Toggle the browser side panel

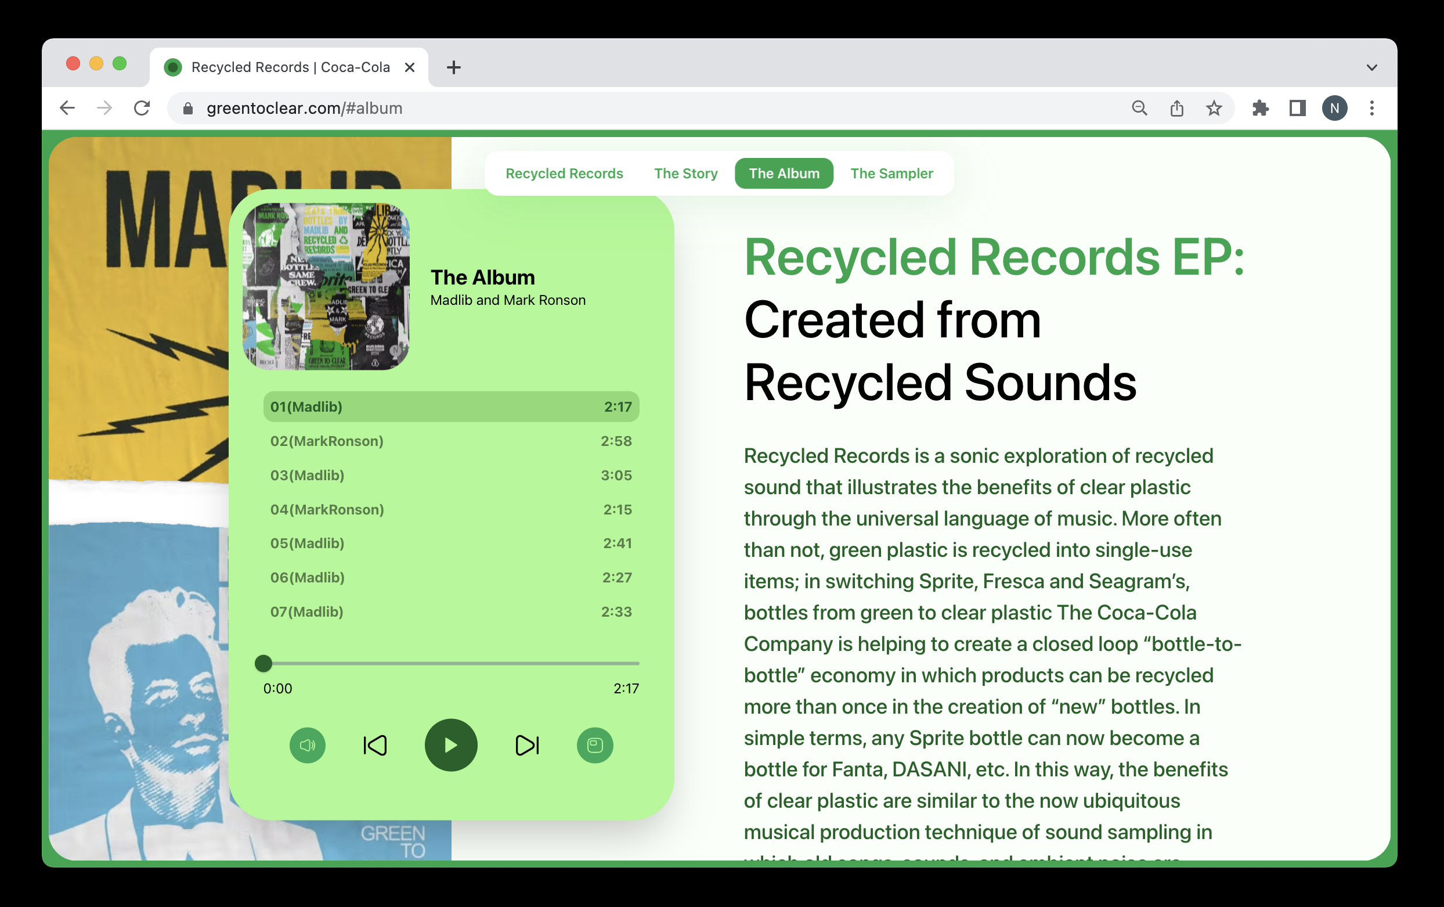click(1297, 108)
